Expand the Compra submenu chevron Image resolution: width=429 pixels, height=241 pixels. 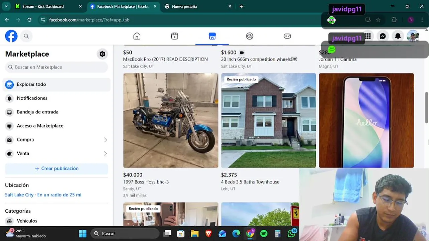click(105, 140)
